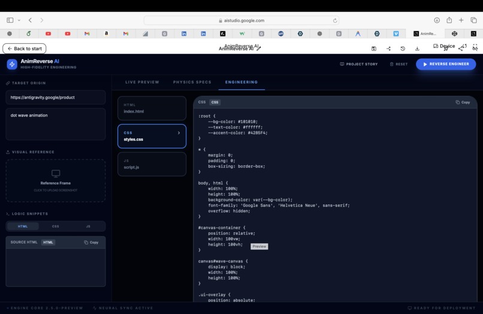Show the tab overview
The width and height of the screenshot is (483, 314).
click(x=474, y=20)
